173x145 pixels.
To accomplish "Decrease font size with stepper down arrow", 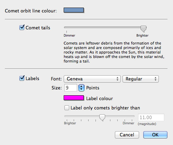I will [x=81, y=89].
